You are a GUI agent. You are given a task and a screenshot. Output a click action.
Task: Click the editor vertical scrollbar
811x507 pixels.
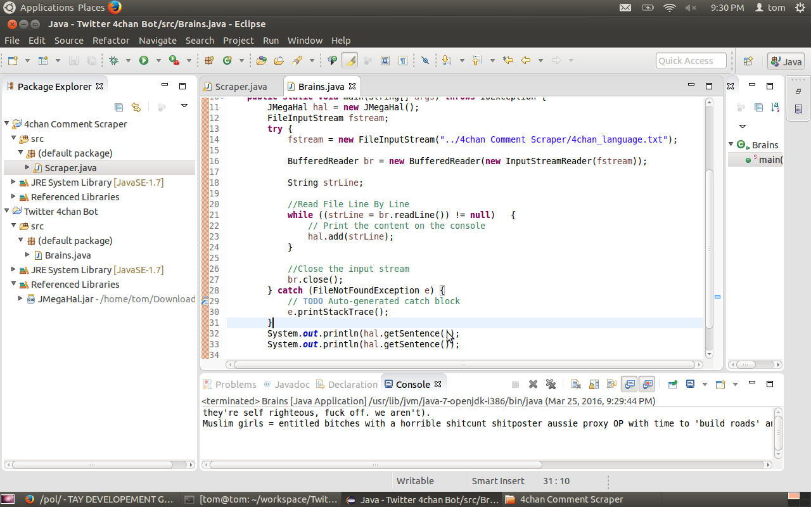709,228
